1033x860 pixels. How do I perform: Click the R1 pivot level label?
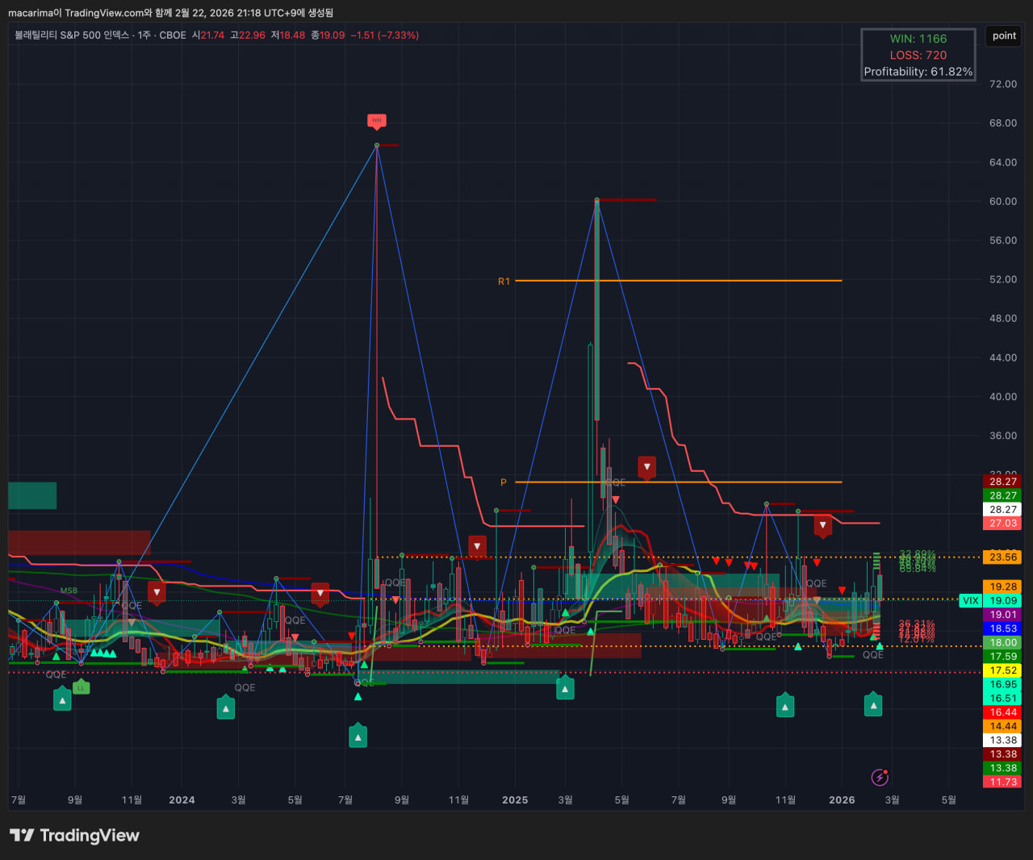tap(504, 282)
